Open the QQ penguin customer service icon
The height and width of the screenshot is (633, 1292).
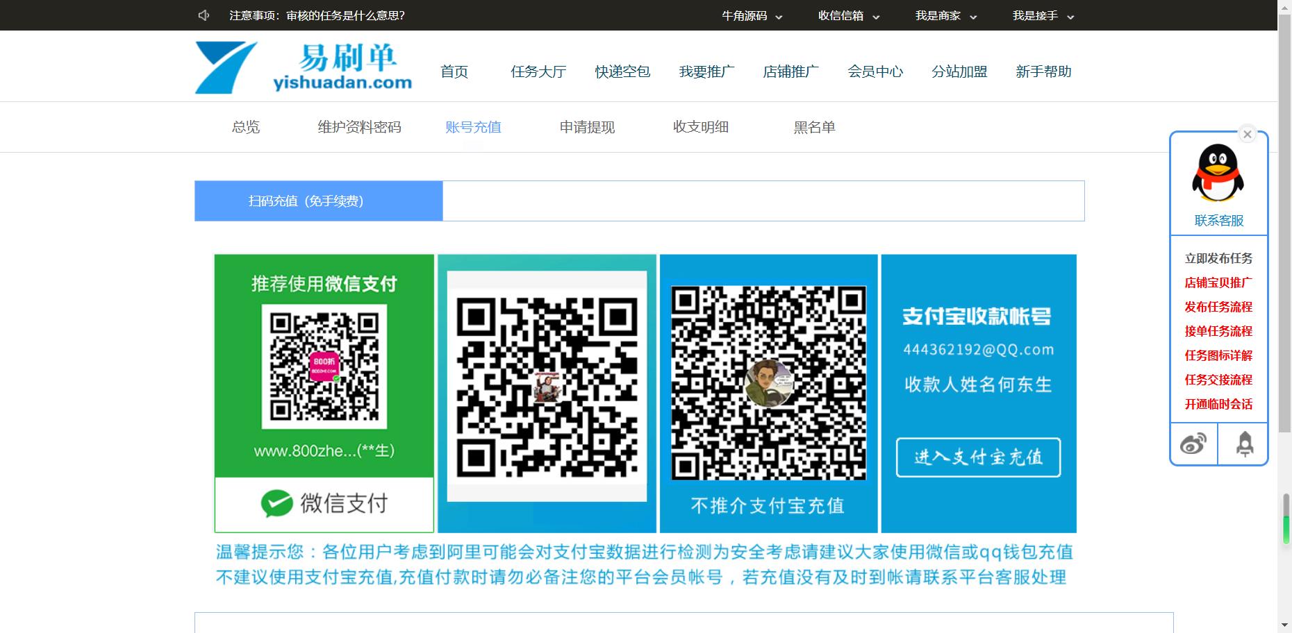[1218, 174]
